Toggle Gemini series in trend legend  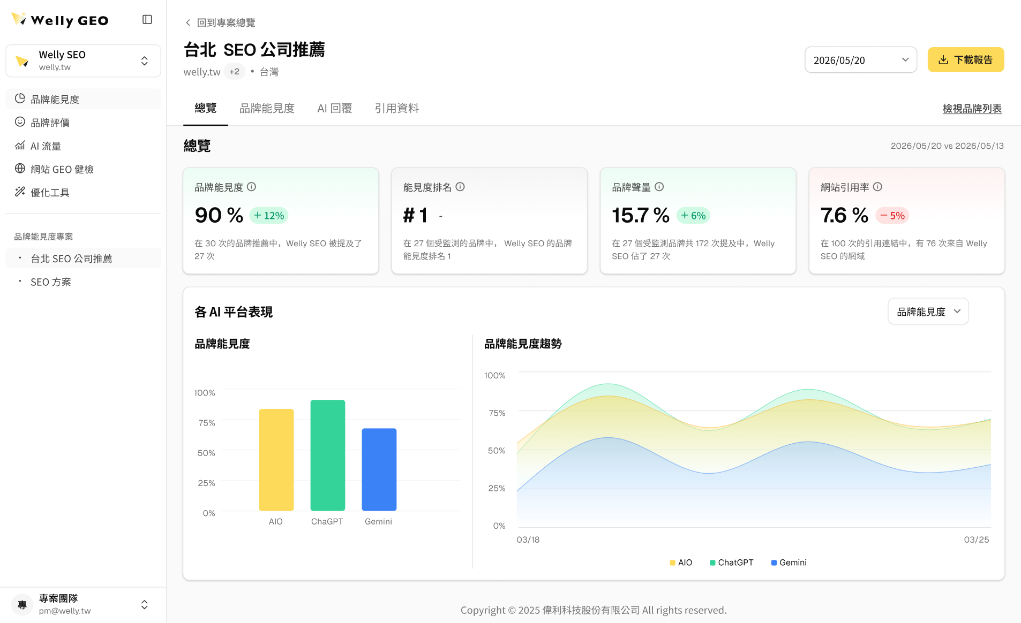pos(789,563)
